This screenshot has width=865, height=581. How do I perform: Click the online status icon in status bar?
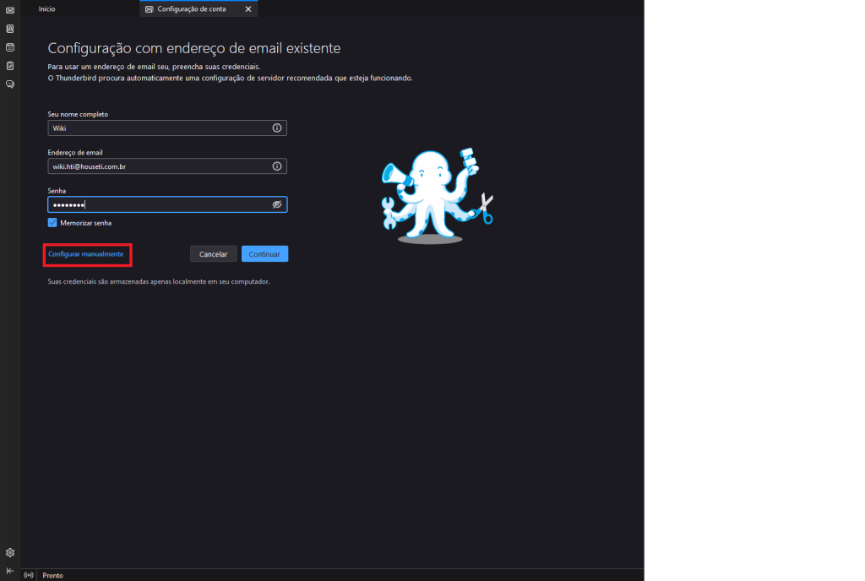pos(29,575)
